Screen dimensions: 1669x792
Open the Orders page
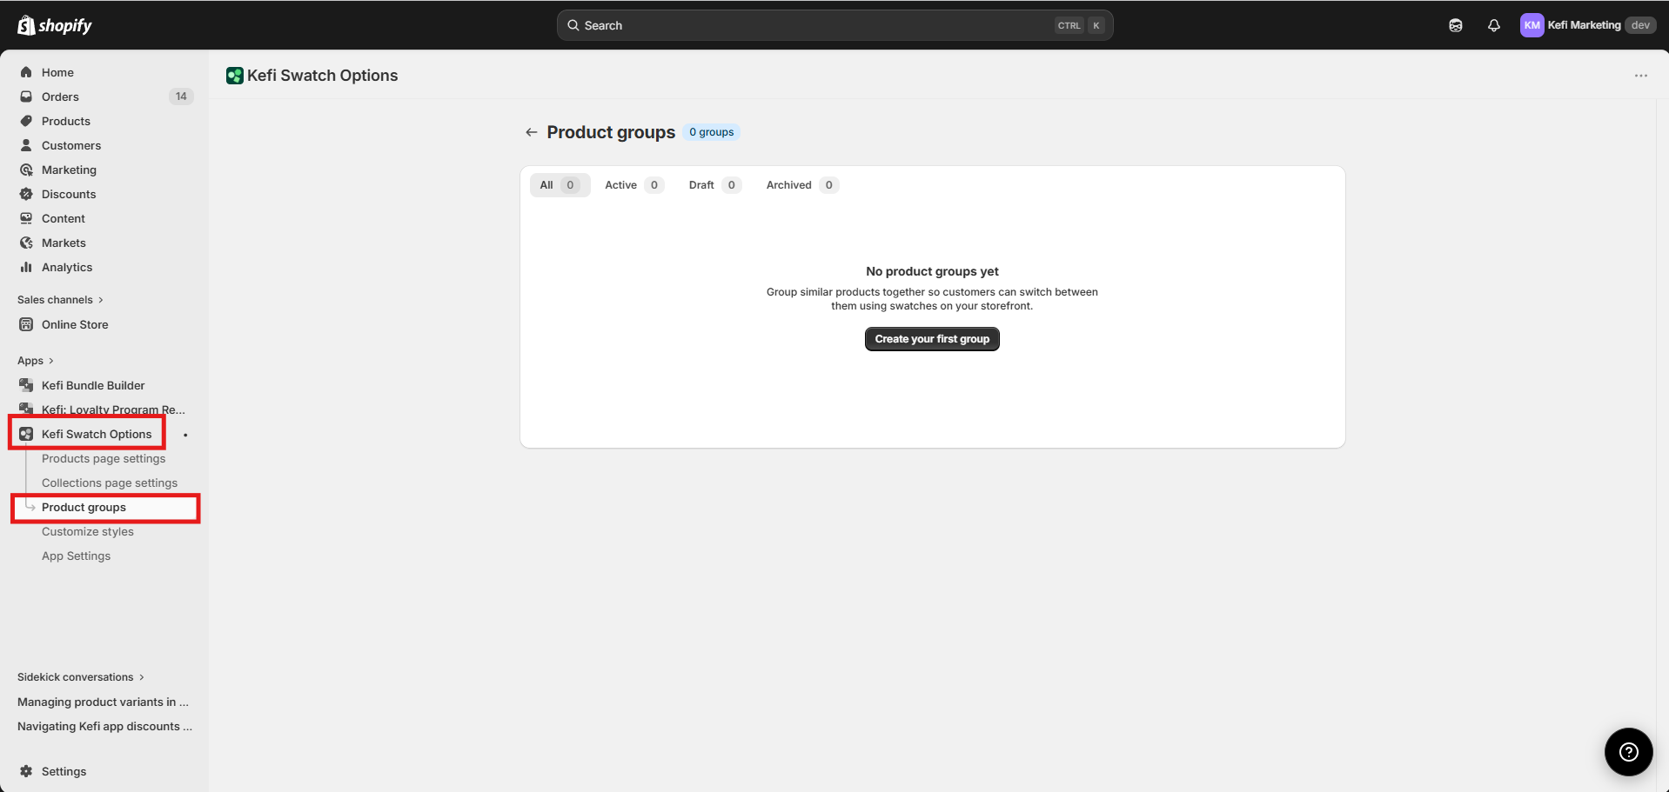[x=60, y=97]
